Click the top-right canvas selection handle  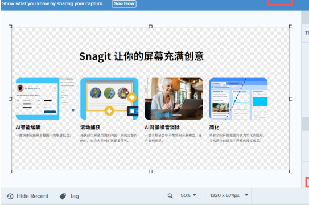coord(291,26)
